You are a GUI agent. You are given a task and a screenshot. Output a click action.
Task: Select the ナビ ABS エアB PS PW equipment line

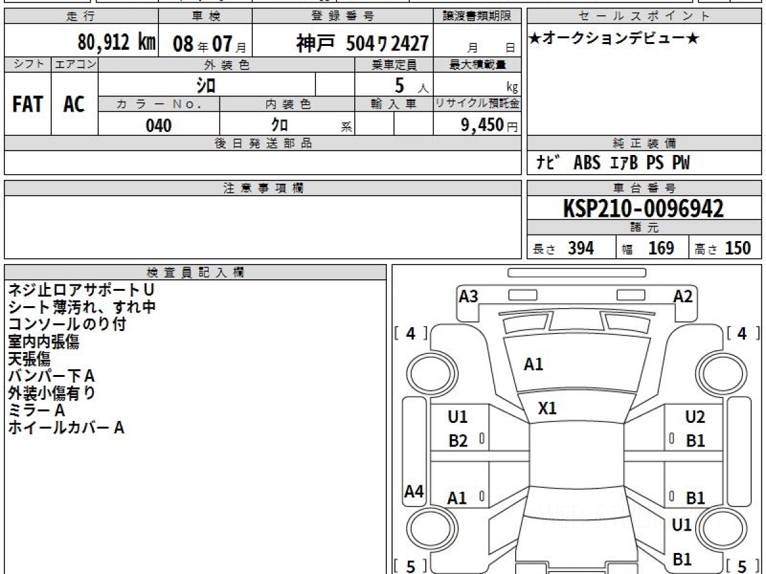[x=613, y=163]
